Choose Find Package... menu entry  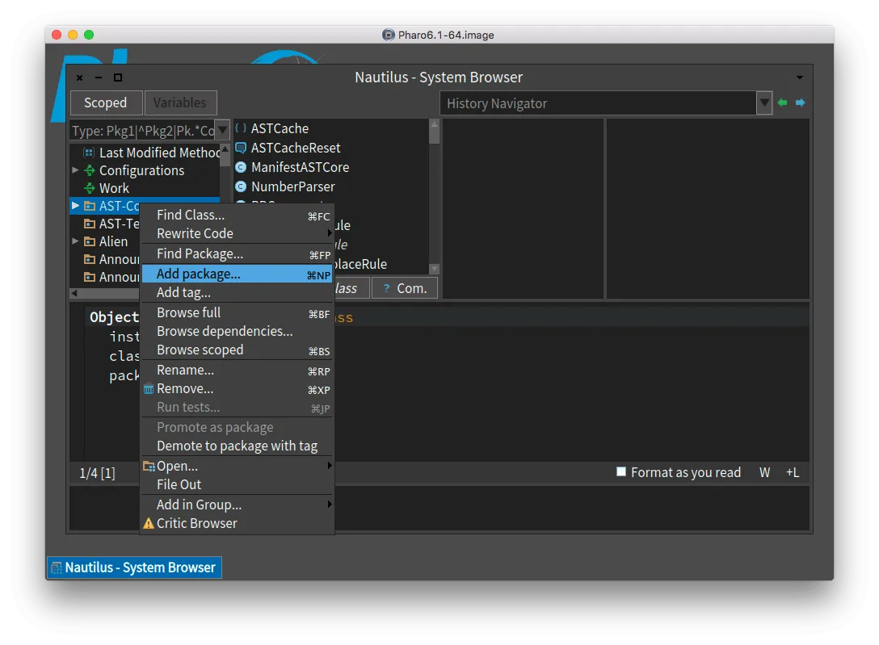click(238, 253)
